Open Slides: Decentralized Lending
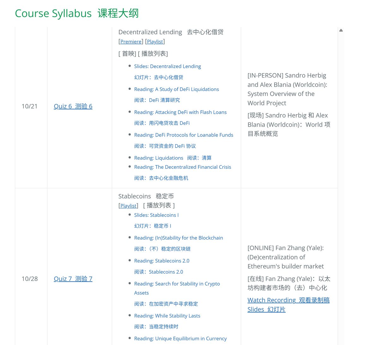 coord(167,66)
